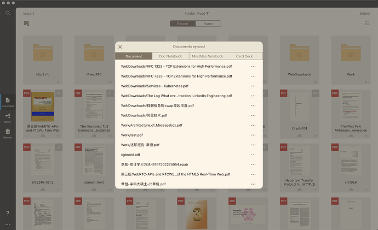Image resolution: width=378 pixels, height=230 pixels.
Task: Open options for RFC 1323 TCP Extensions file
Action: (253, 67)
